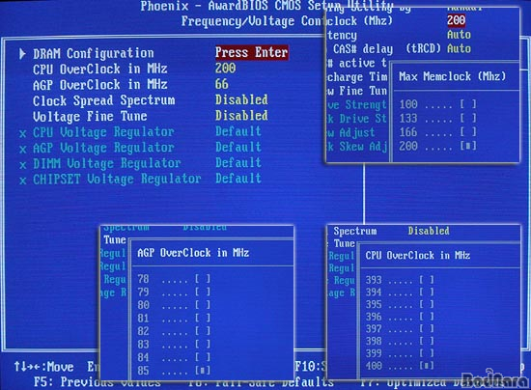
Task: Select 80 in AGP OverClock list
Action: pyautogui.click(x=174, y=305)
